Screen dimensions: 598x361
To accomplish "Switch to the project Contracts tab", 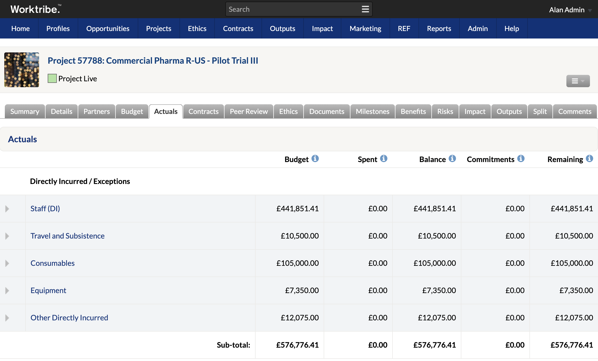I will tap(204, 111).
